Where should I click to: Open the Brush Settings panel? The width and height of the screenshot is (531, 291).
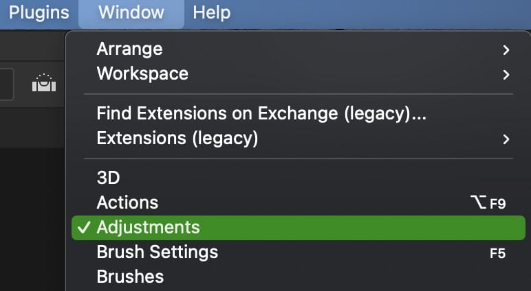[157, 252]
